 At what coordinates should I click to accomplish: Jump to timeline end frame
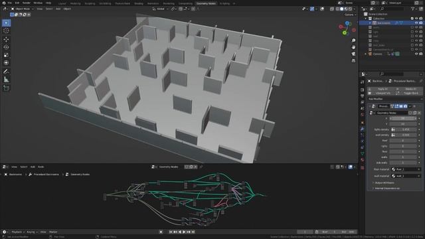[193, 232]
